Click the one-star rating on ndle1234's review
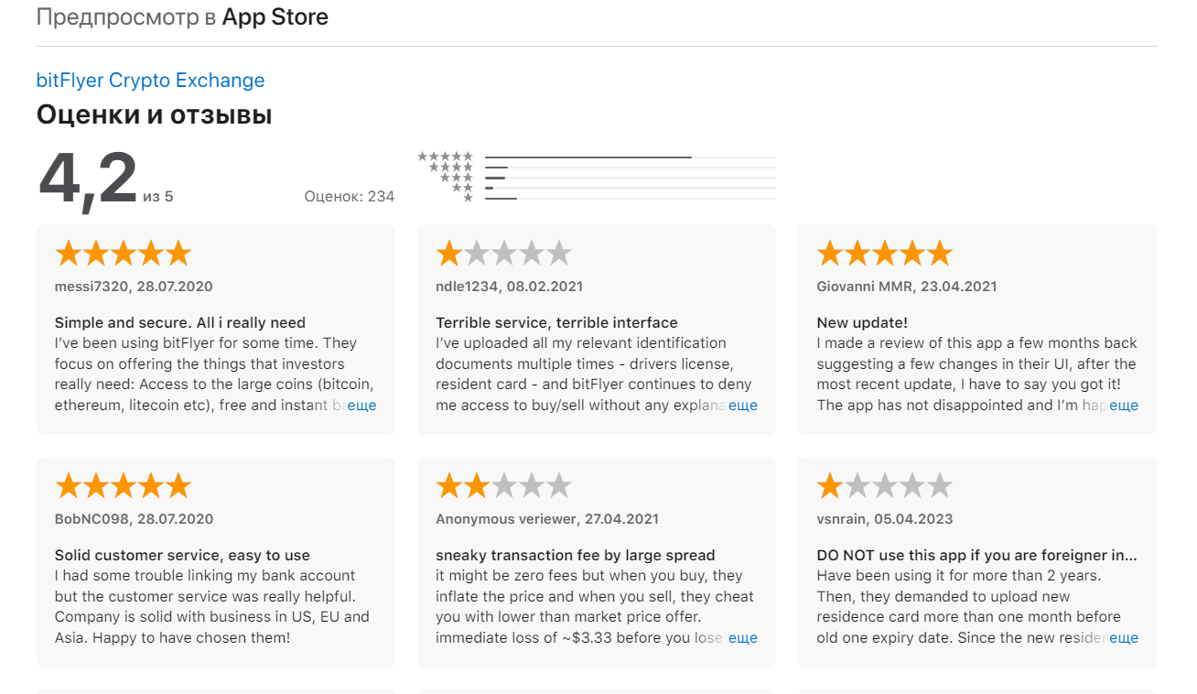Screen dimensions: 1197x694 coord(503,254)
